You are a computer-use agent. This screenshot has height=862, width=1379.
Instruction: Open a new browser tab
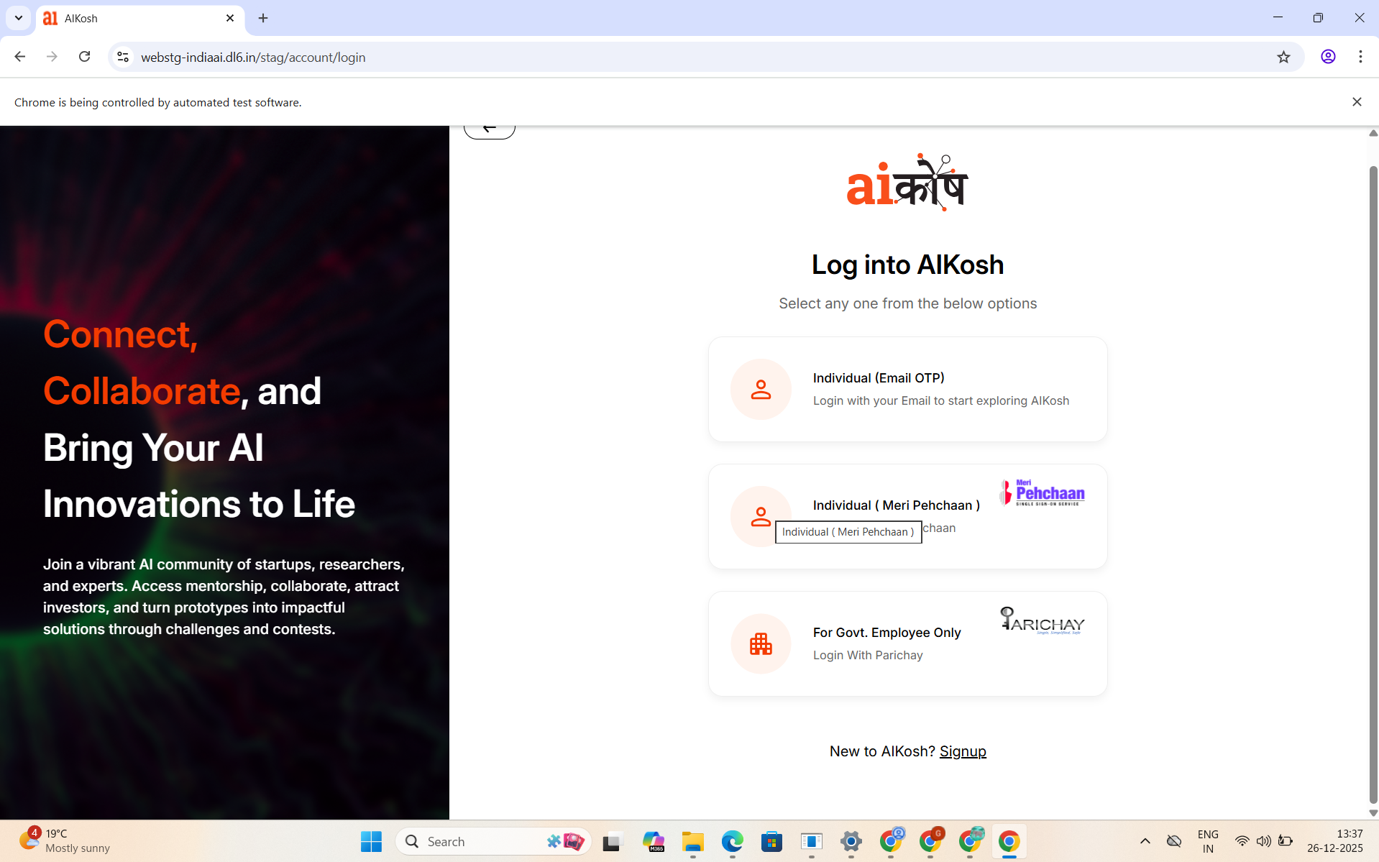[x=263, y=18]
